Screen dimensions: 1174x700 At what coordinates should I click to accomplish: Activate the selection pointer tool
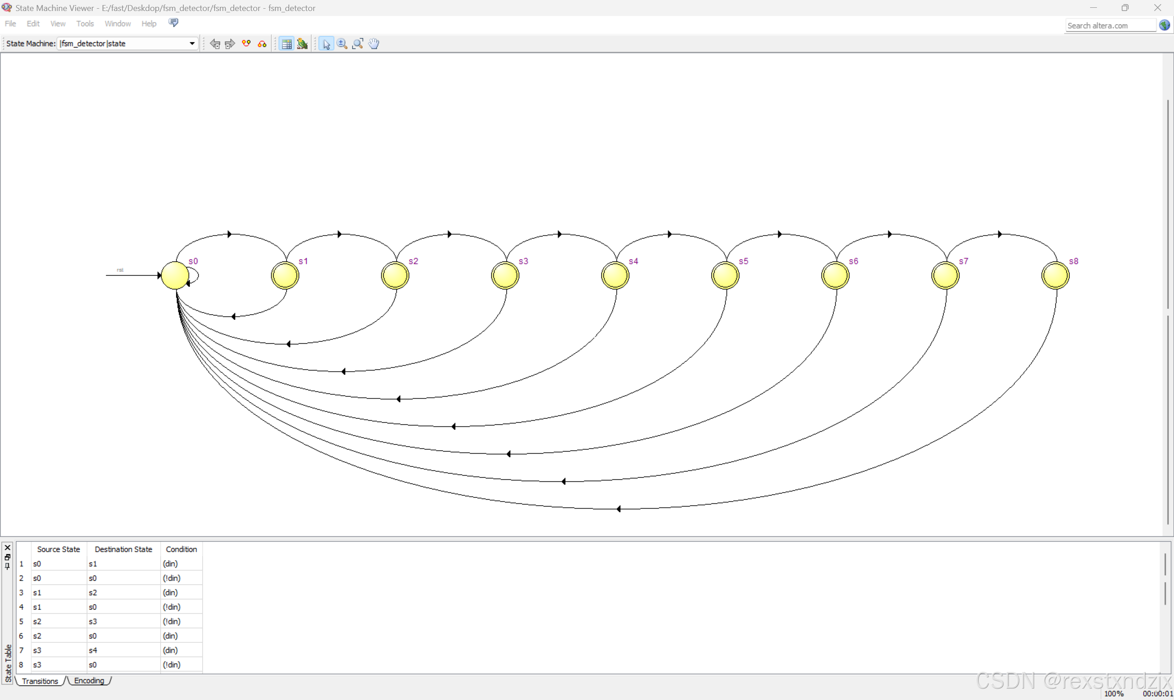[326, 44]
